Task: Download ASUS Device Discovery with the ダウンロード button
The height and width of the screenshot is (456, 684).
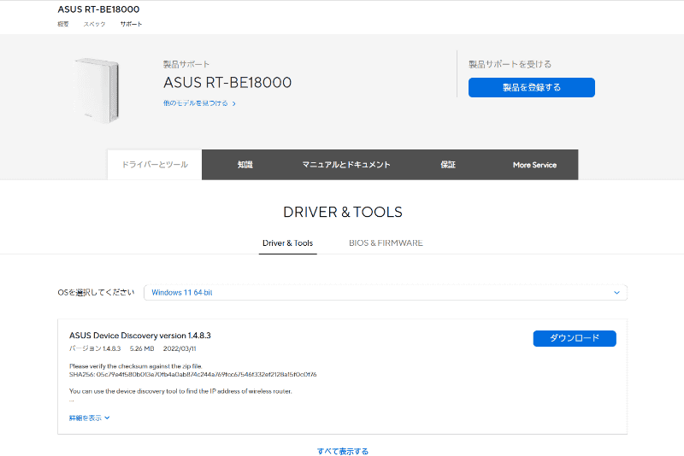Action: tap(575, 338)
